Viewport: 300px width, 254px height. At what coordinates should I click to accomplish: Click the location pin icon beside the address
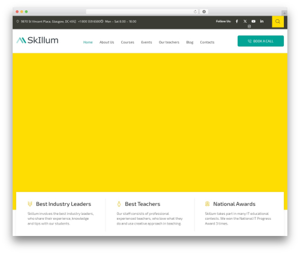pos(17,22)
